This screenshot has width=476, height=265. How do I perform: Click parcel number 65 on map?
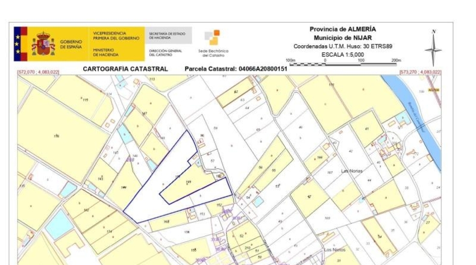click(x=258, y=129)
